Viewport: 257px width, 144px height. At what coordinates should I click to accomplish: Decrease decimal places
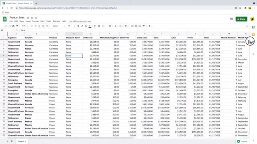pos(39,26)
